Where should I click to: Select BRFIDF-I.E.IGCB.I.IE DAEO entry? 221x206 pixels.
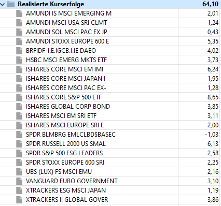pyautogui.click(x=61, y=51)
